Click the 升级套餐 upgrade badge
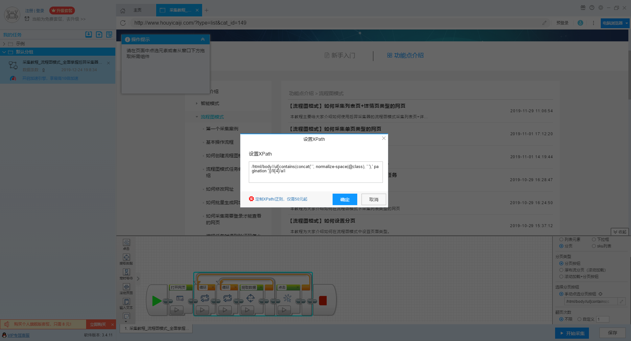 tap(62, 11)
